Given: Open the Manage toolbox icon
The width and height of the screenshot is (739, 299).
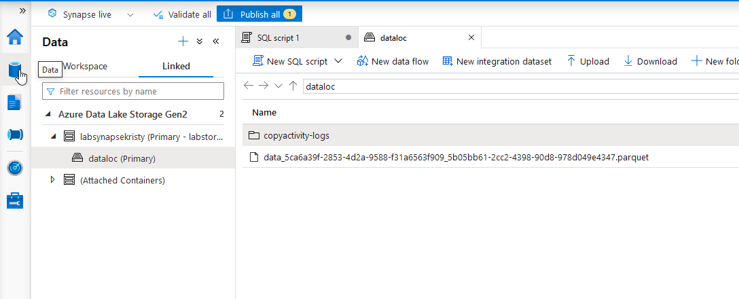Looking at the screenshot, I should 15,200.
